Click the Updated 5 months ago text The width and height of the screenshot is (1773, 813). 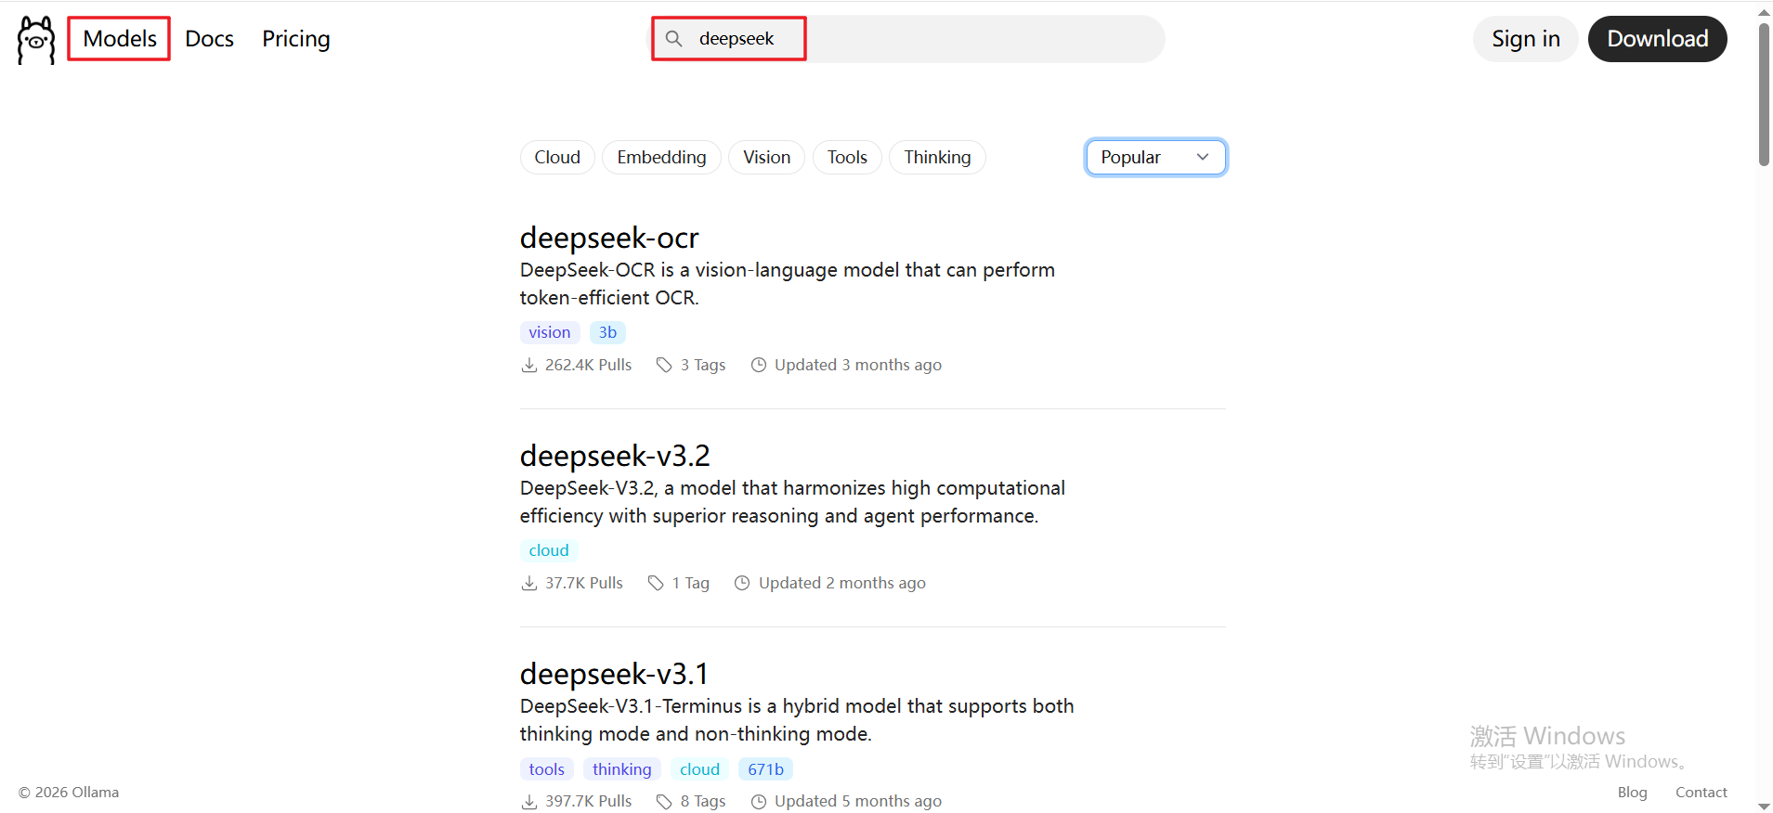click(858, 801)
